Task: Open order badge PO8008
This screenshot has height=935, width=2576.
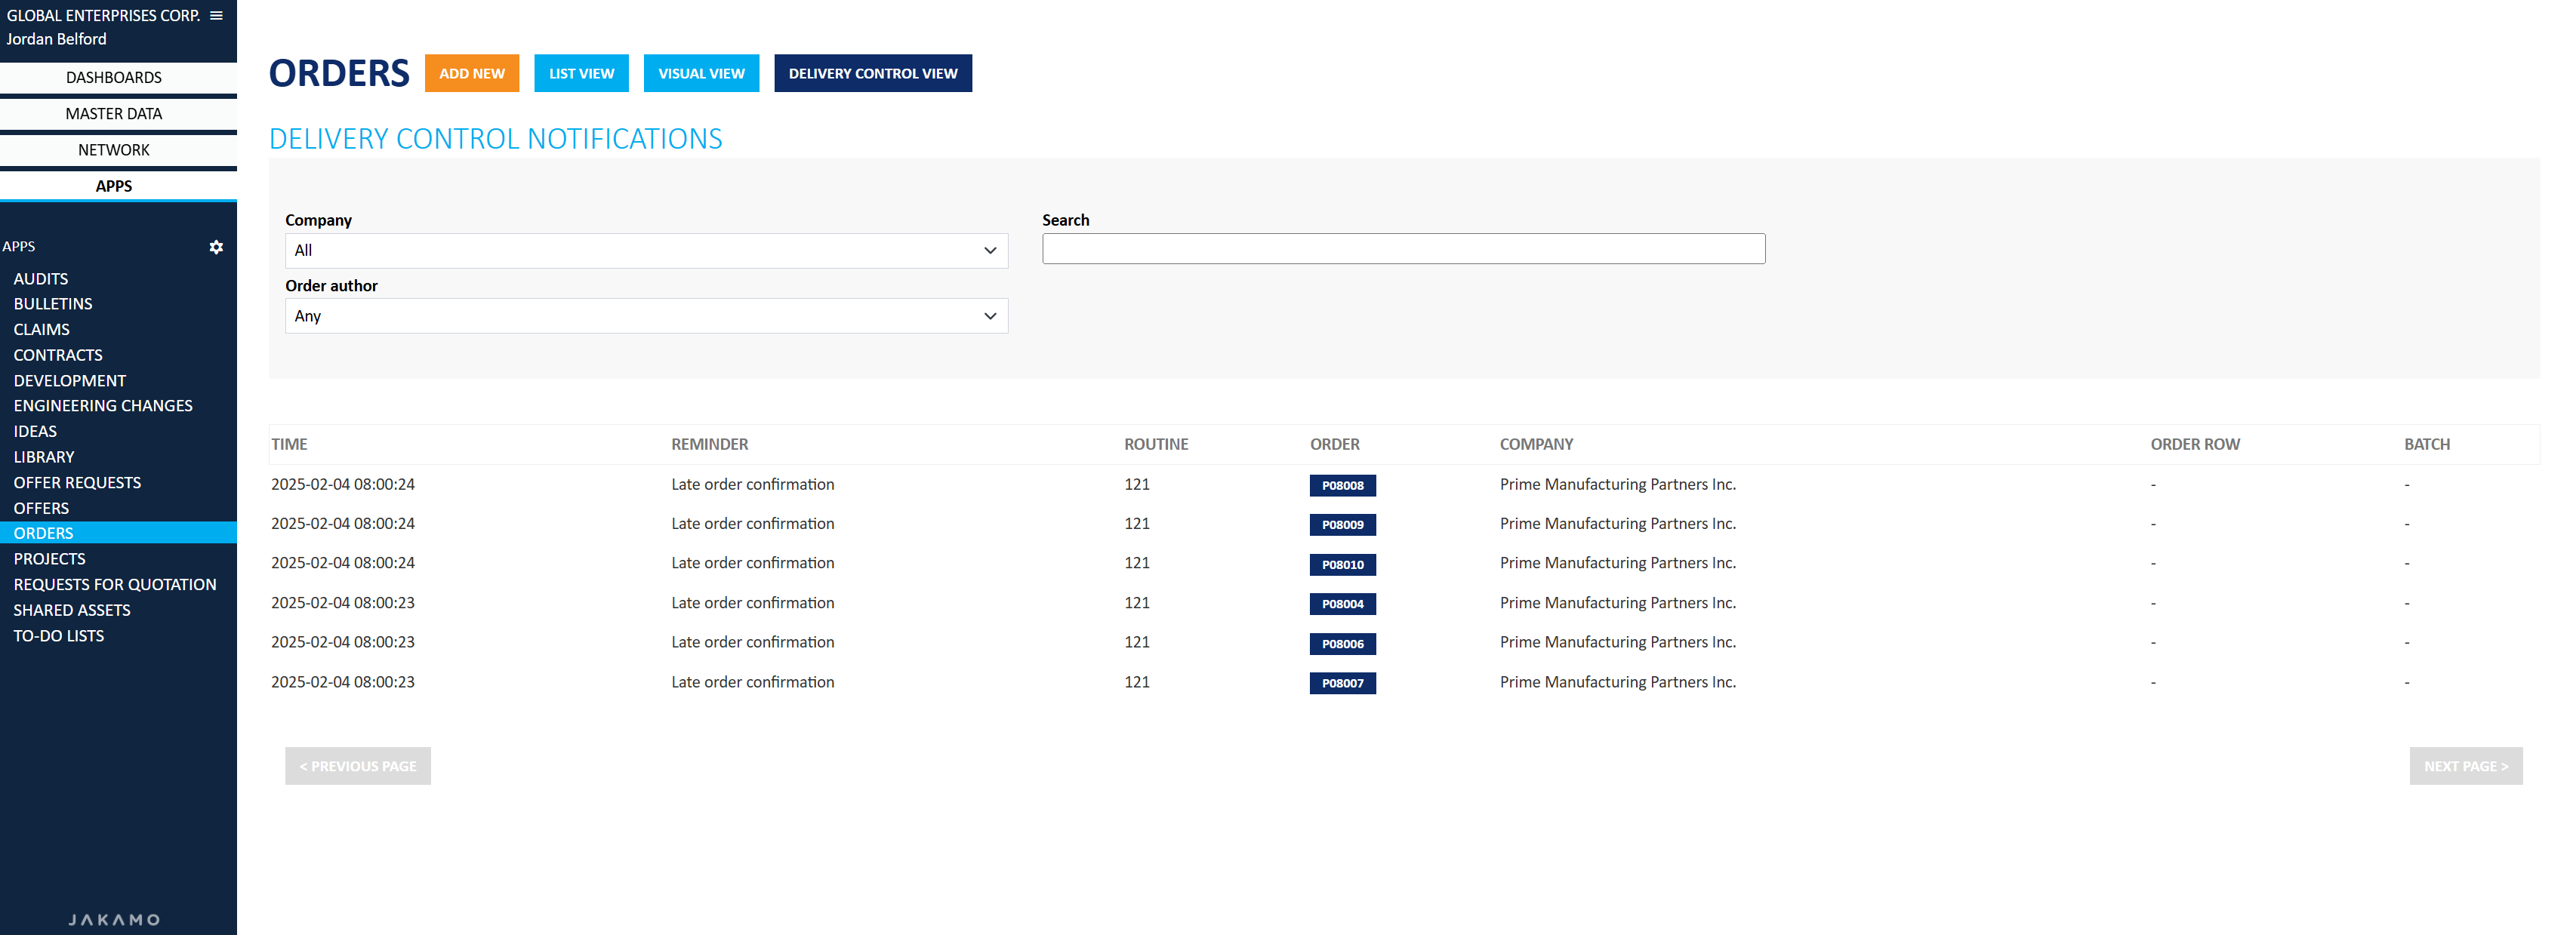Action: coord(1342,485)
